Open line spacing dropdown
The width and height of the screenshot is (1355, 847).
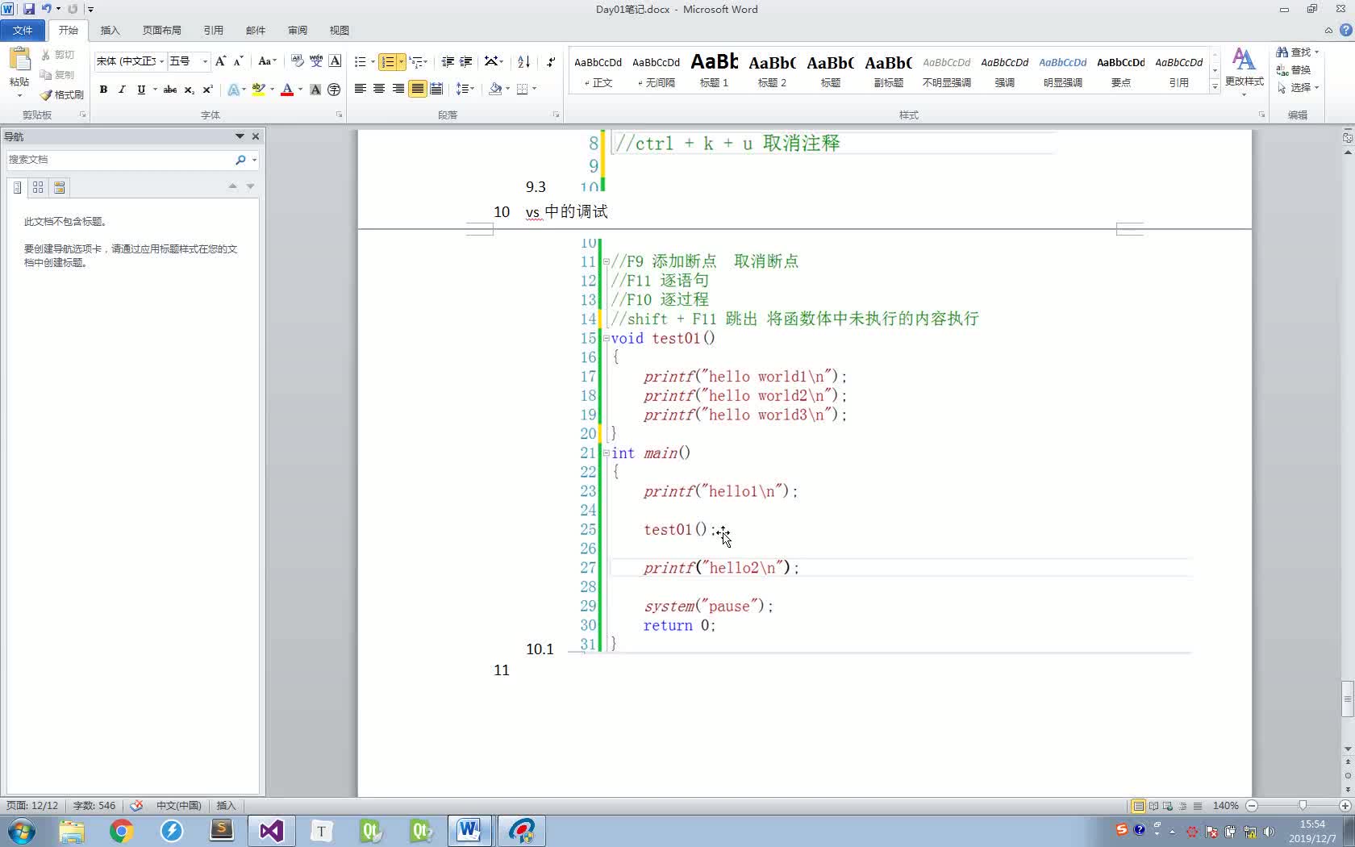pyautogui.click(x=465, y=89)
